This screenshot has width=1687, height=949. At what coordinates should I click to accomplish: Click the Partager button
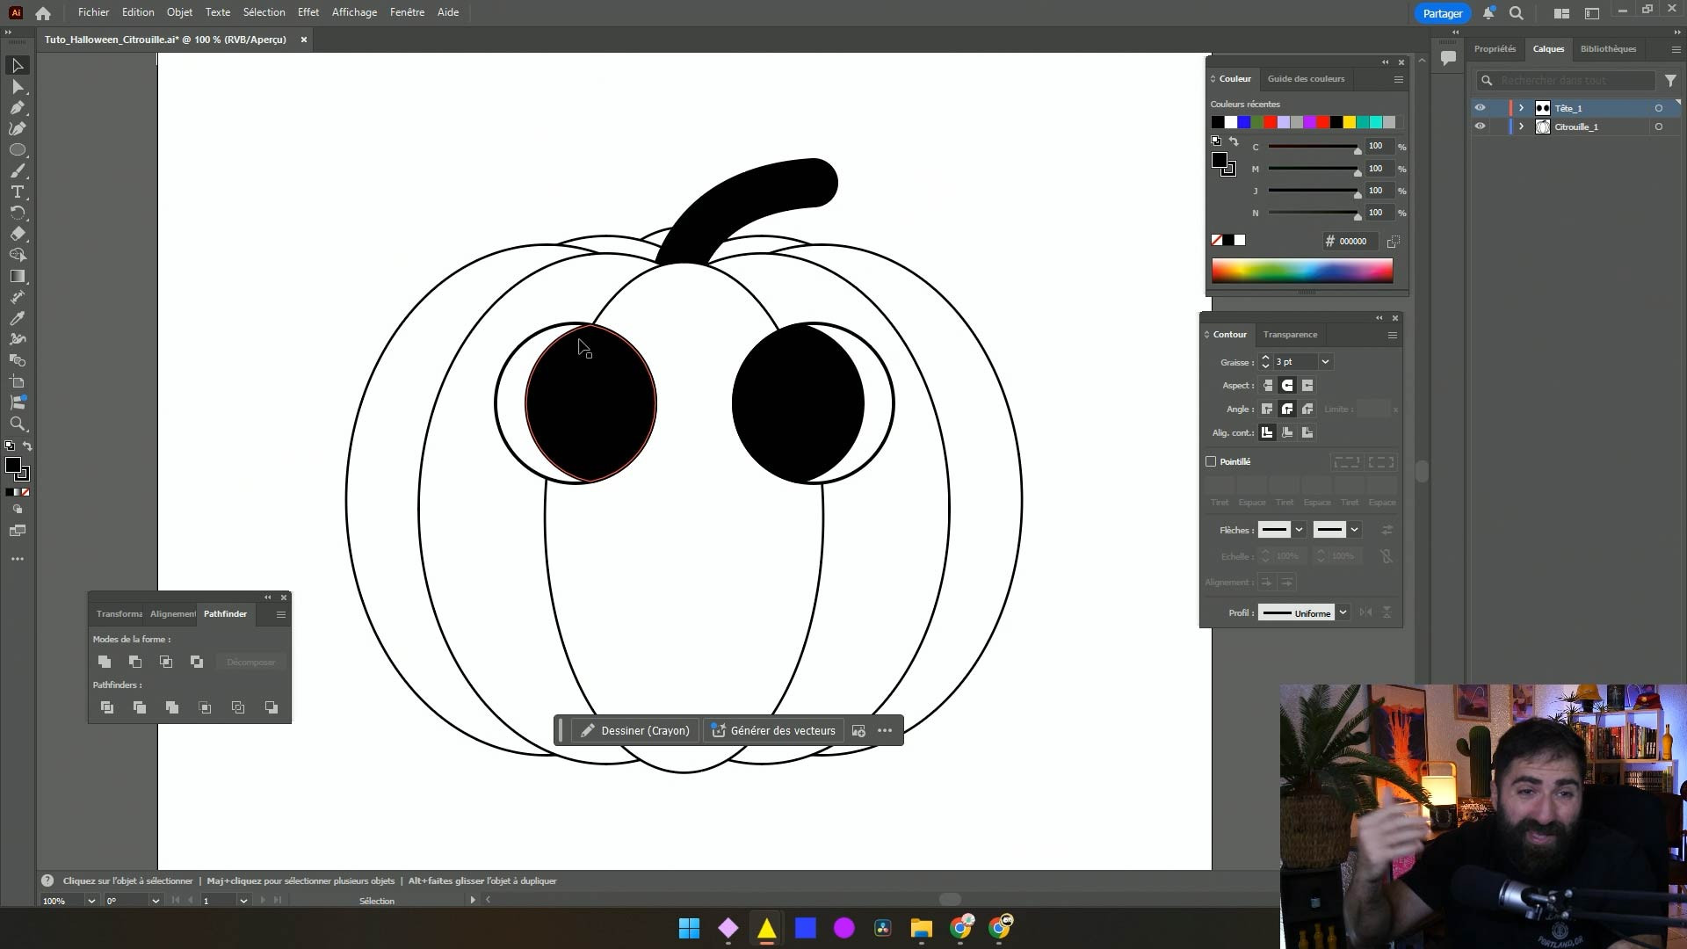(1442, 13)
